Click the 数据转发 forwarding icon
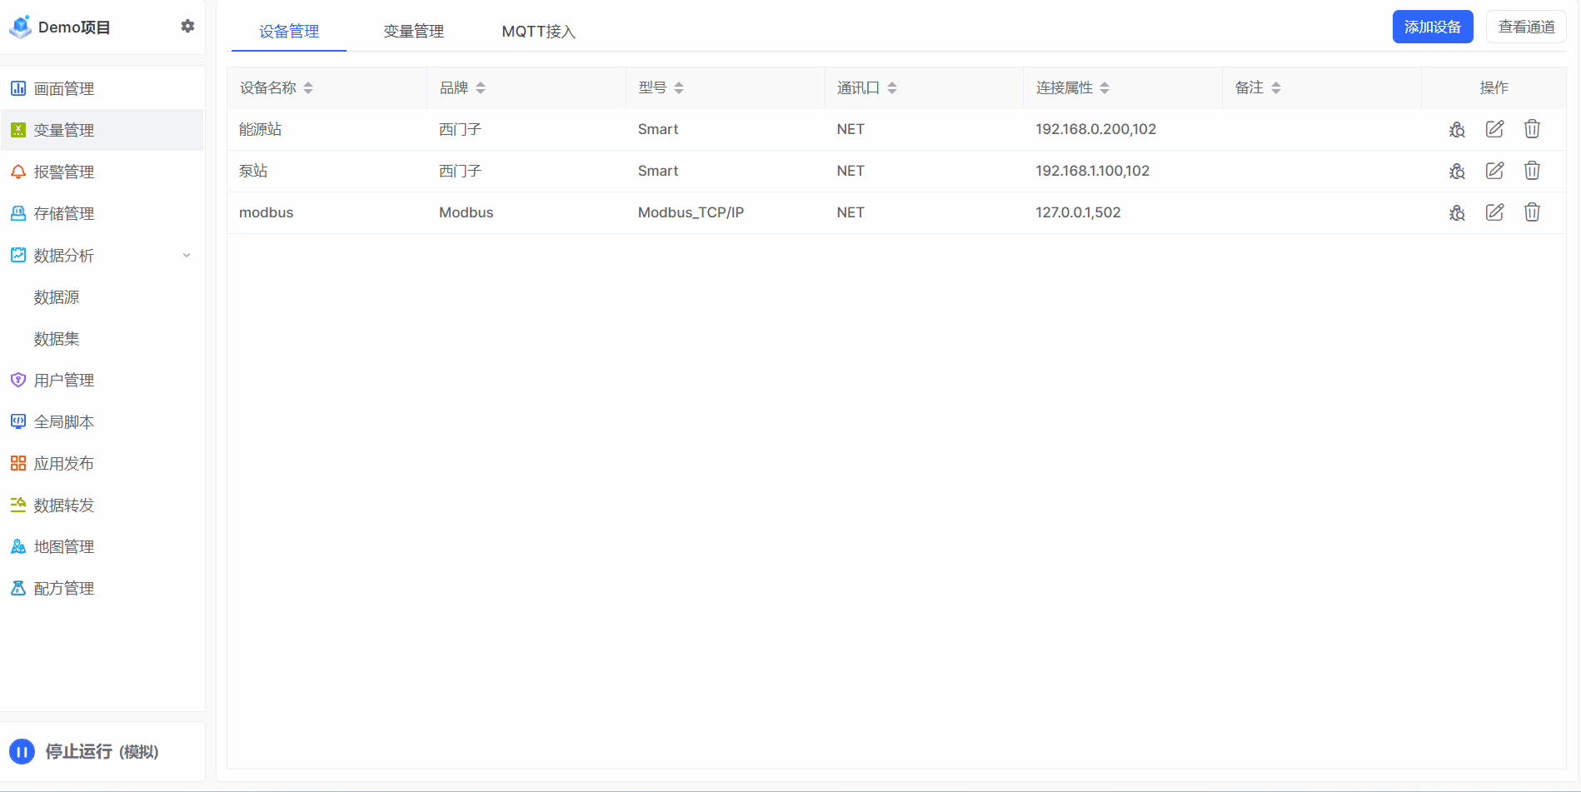Image resolution: width=1581 pixels, height=792 pixels. click(x=18, y=505)
